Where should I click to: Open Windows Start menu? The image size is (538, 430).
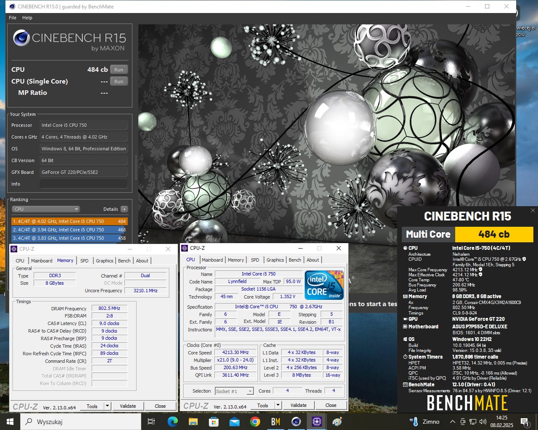[x=10, y=422]
